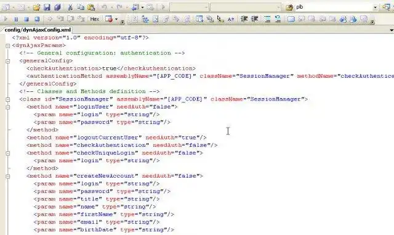This screenshot has height=235, width=394.
Task: Open the Solution Platforms combo box
Action: point(246,7)
